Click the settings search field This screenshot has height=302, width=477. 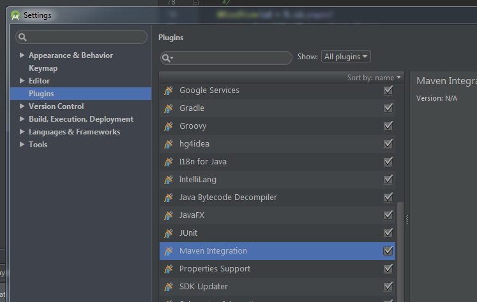(x=82, y=37)
